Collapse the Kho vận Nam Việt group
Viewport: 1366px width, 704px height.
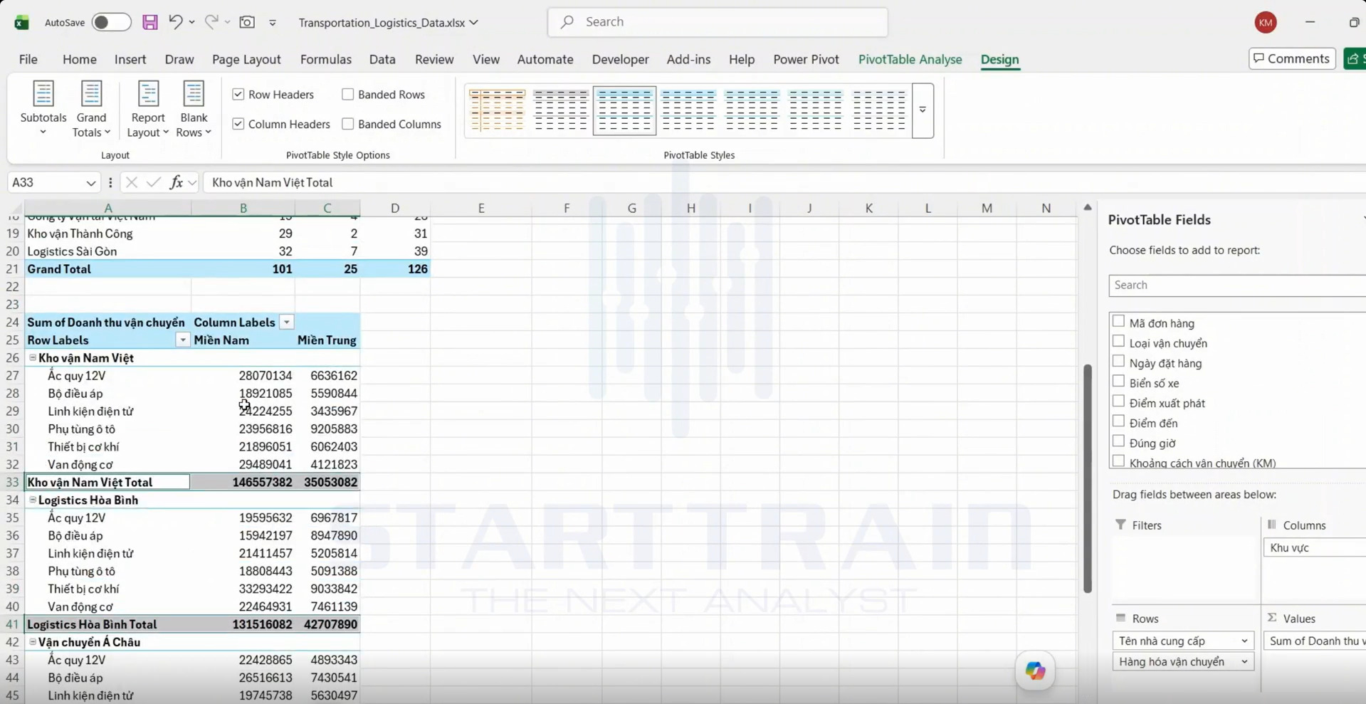[x=33, y=358]
